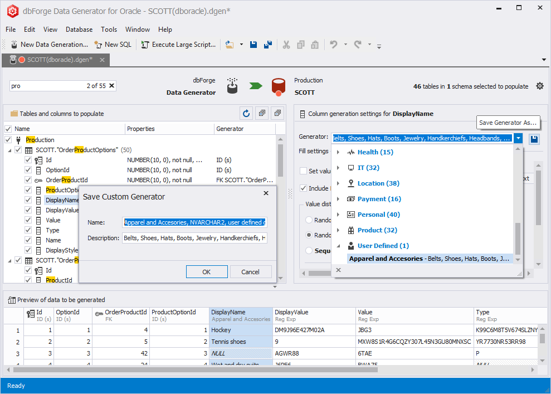Close the Save Custom Generator dialog
This screenshot has width=551, height=394.
(266, 193)
